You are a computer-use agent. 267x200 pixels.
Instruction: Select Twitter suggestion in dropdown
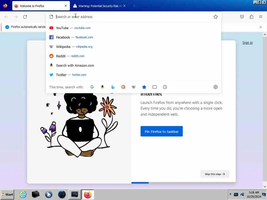[133, 75]
